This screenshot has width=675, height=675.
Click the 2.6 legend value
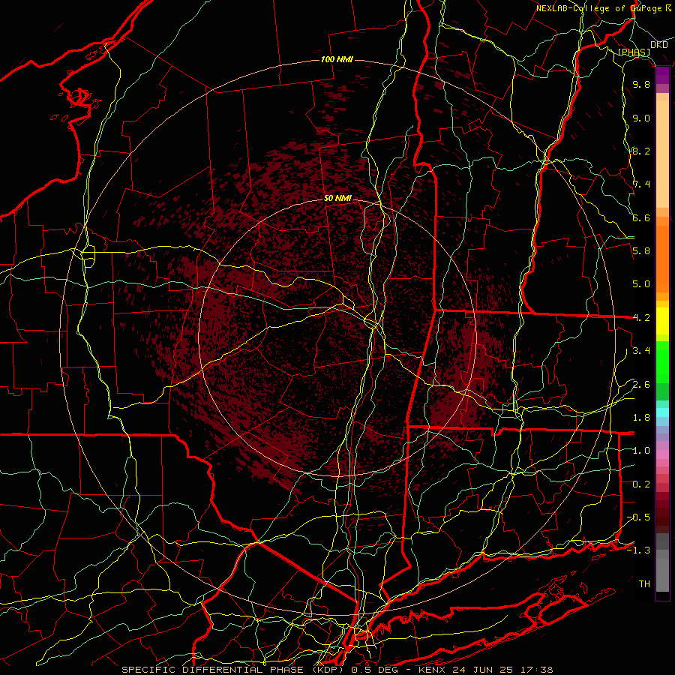pos(641,385)
